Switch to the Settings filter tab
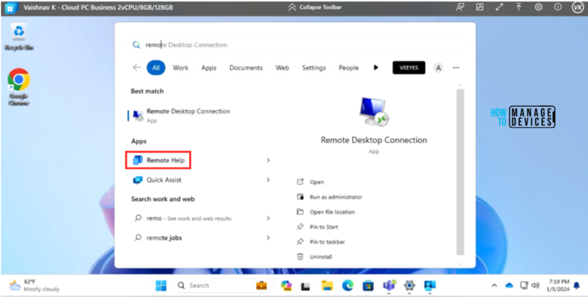Viewport: 588px width, 297px height. click(314, 68)
